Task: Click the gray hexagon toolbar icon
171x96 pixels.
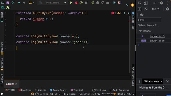Action: pos(98,3)
